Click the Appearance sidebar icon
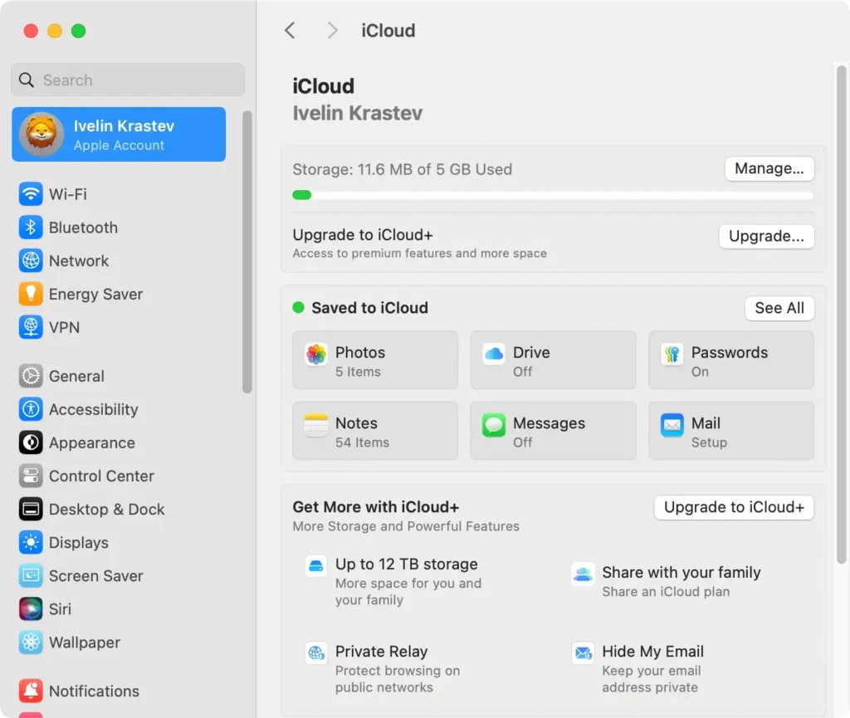 point(31,442)
